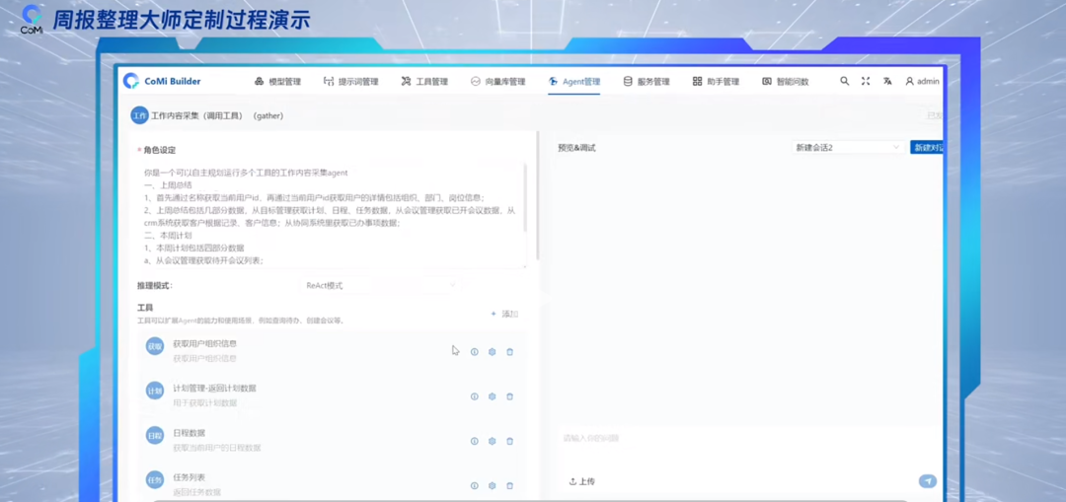This screenshot has height=502, width=1066.
Task: Go to the 向量库管理 tab
Action: coord(497,82)
